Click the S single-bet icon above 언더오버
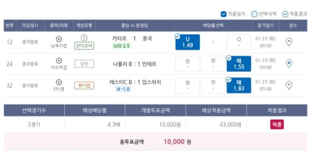 click(84, 38)
